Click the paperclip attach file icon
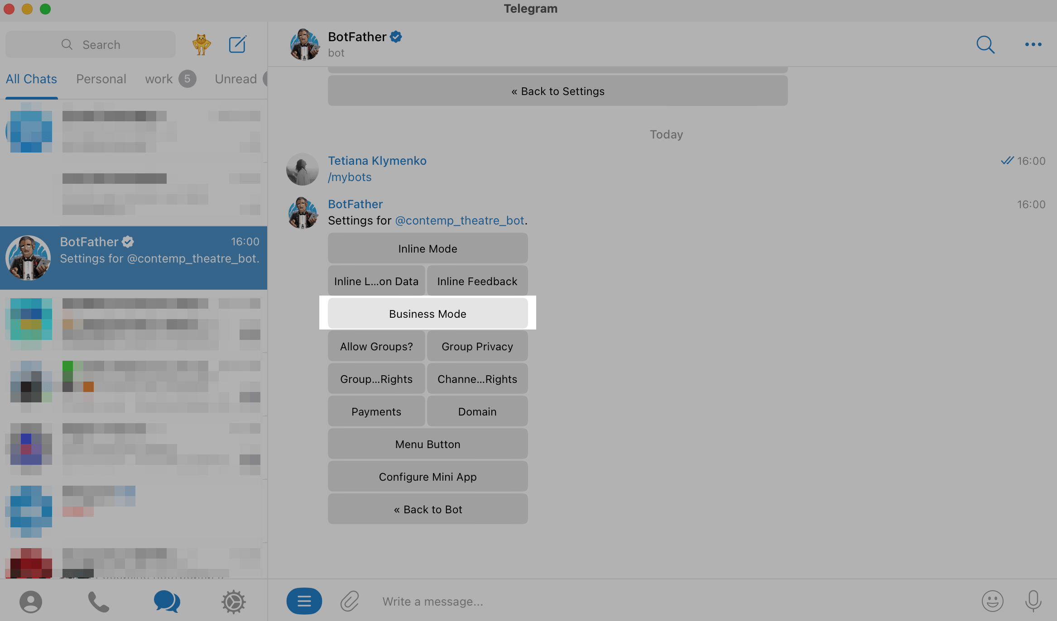 tap(350, 601)
